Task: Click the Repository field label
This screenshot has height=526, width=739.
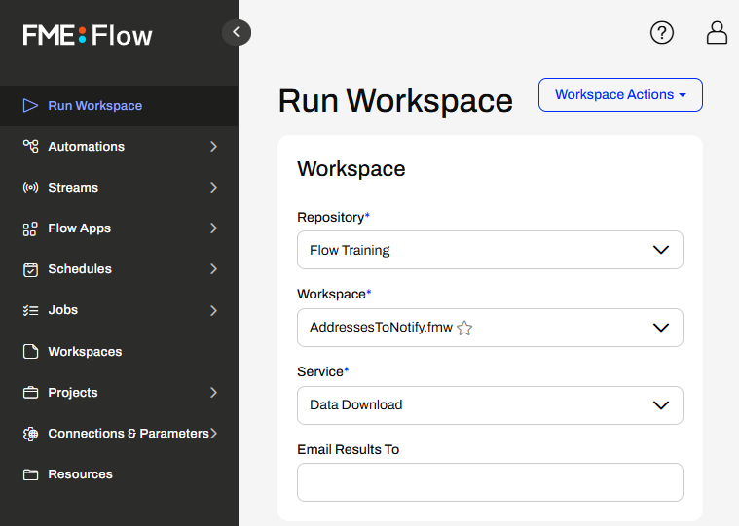Action: click(333, 218)
